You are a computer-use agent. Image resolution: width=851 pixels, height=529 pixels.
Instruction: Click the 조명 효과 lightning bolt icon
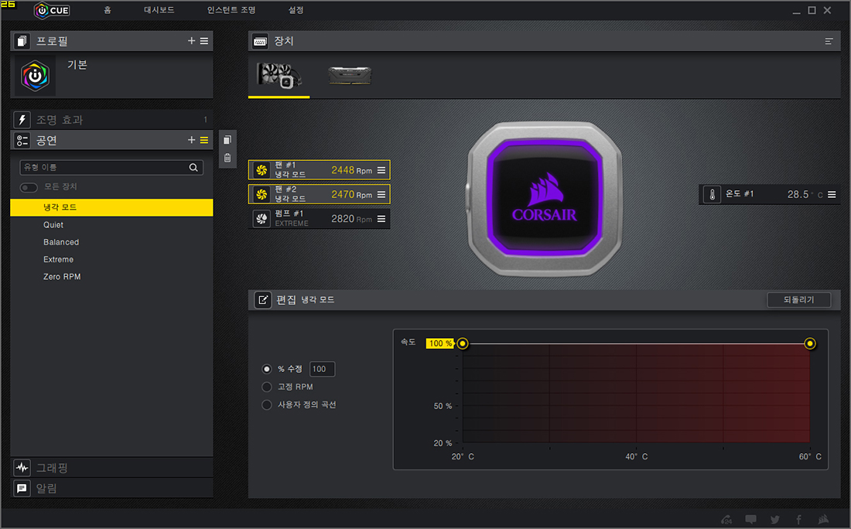(22, 120)
